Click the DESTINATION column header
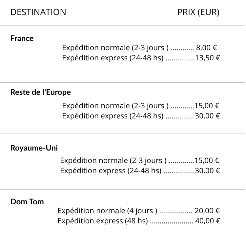Screen dimensions: 246x246 (x=38, y=12)
